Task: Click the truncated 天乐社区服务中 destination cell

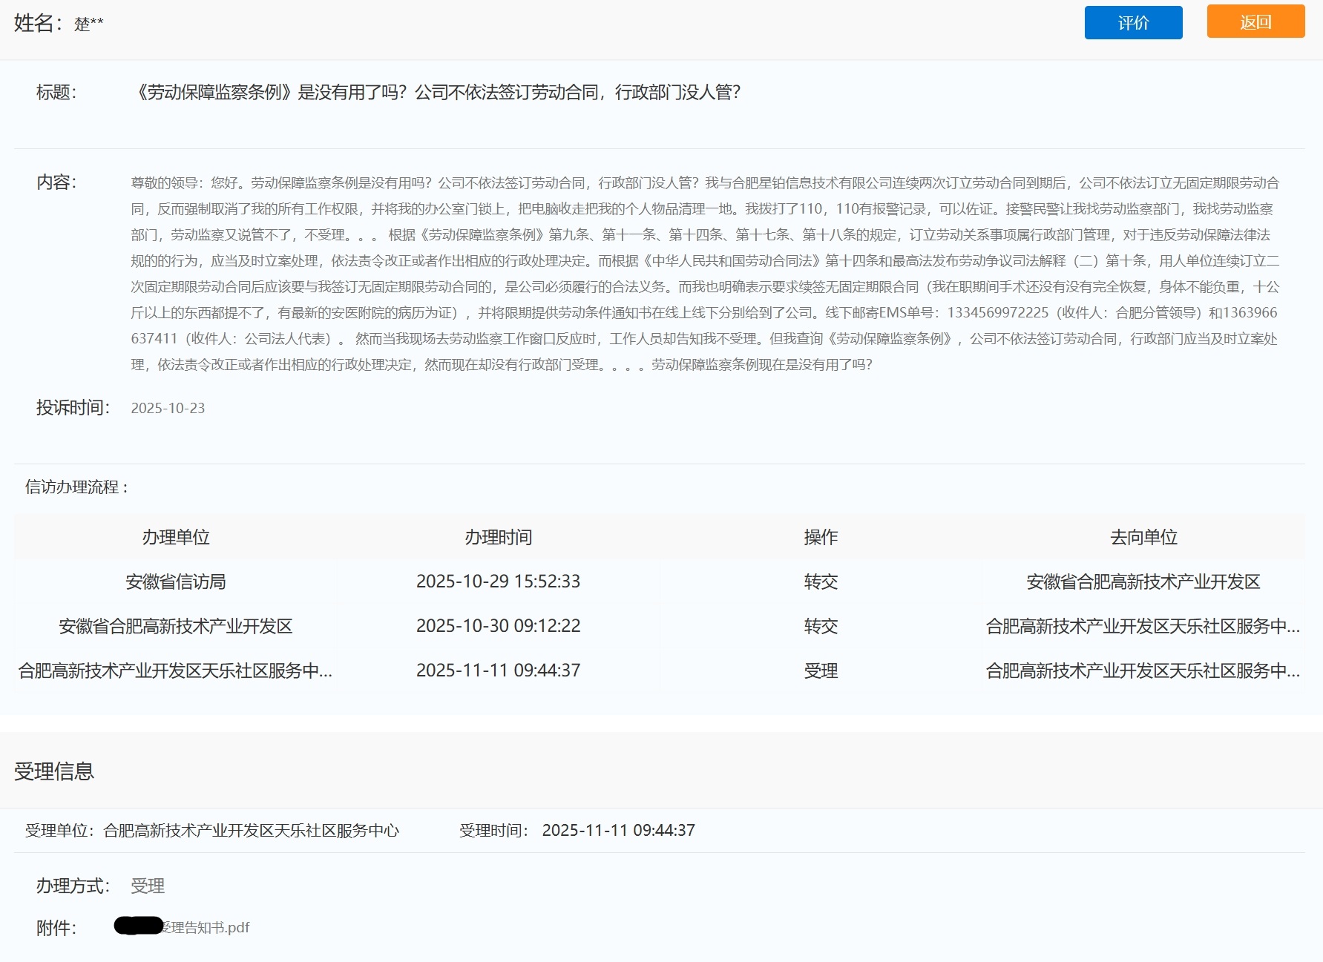Action: 1143,627
